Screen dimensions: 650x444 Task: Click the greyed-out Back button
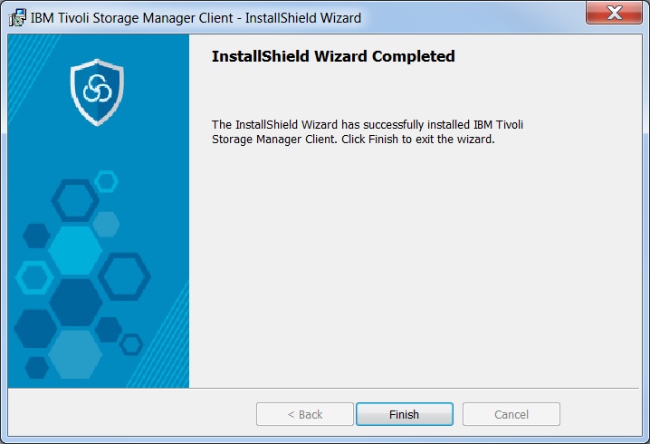pyautogui.click(x=305, y=414)
